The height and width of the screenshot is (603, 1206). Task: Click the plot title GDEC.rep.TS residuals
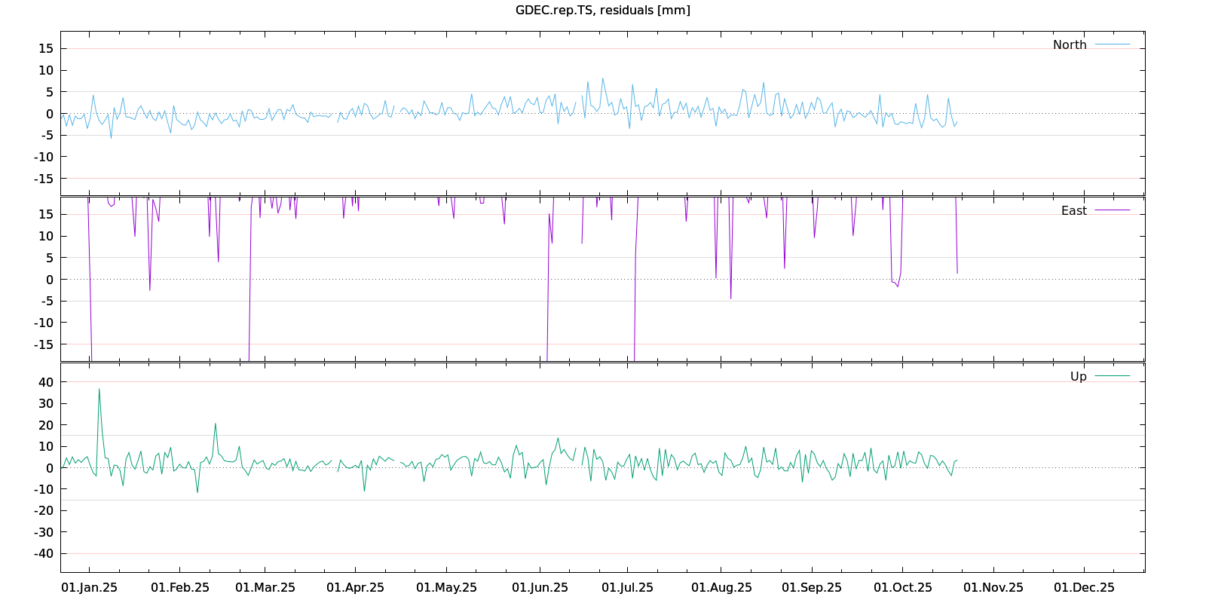602,10
